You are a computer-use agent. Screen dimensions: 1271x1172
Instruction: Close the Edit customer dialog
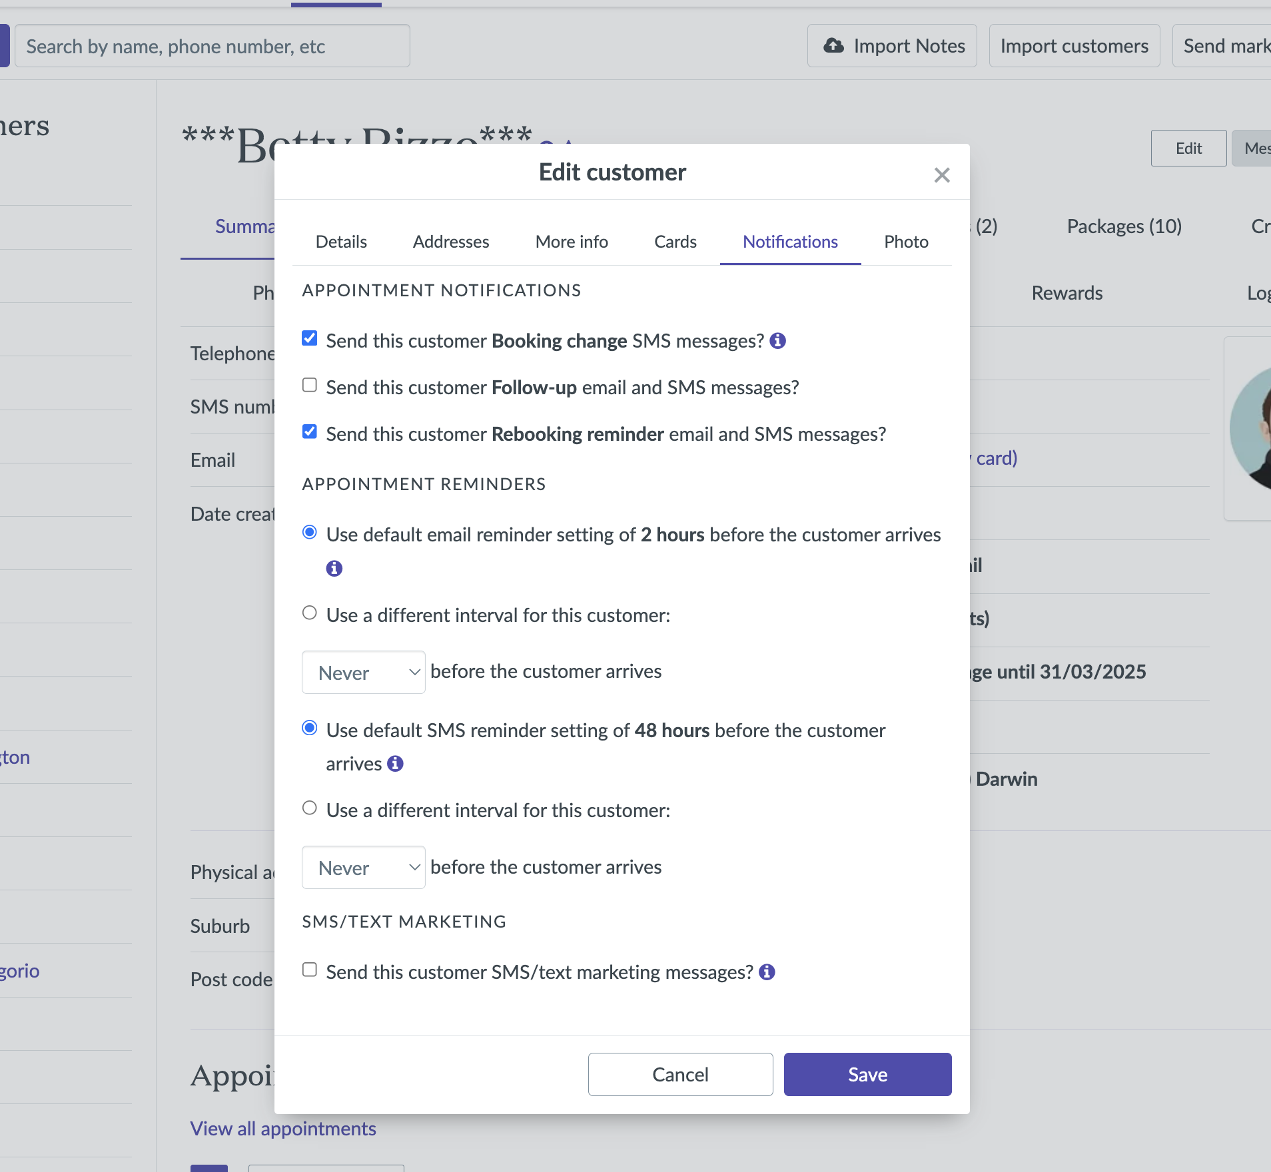click(941, 175)
